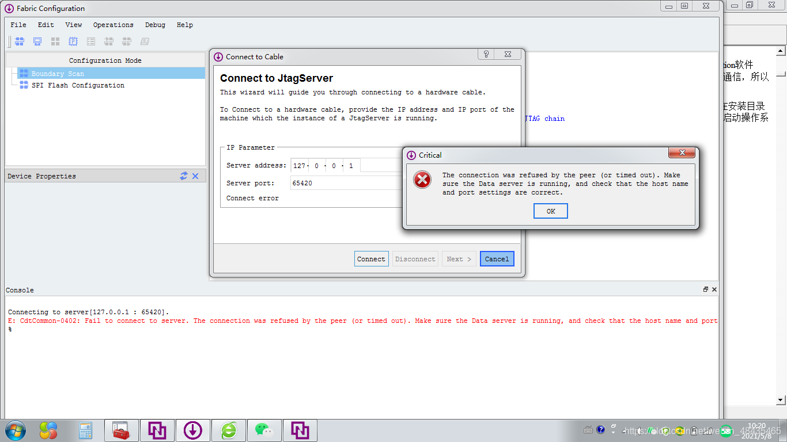Click the chip 'P' program toolbar icon
The height and width of the screenshot is (442, 787).
pyautogui.click(x=73, y=41)
